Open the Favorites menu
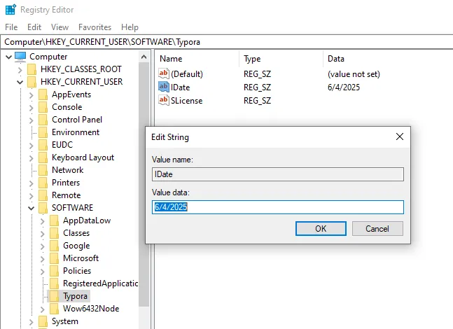The image size is (453, 329). click(95, 27)
